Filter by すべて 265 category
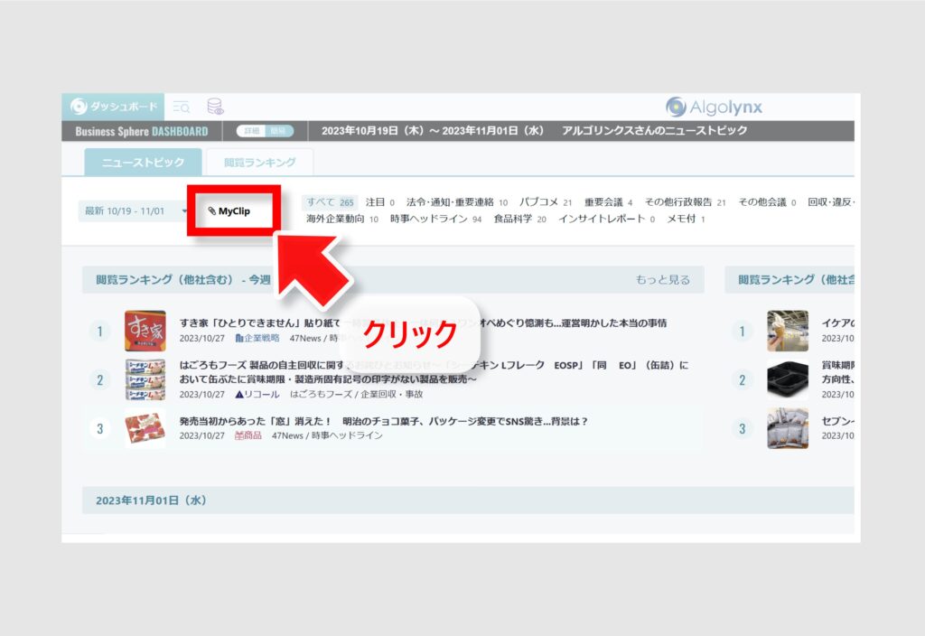This screenshot has width=925, height=636. [330, 202]
